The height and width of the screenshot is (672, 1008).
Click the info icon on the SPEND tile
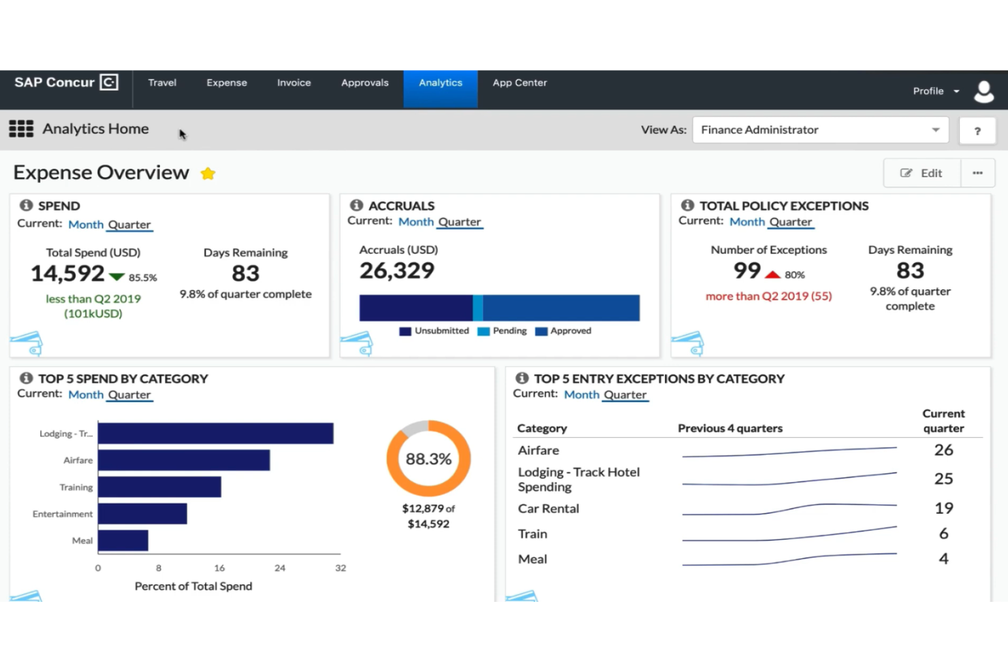point(27,205)
